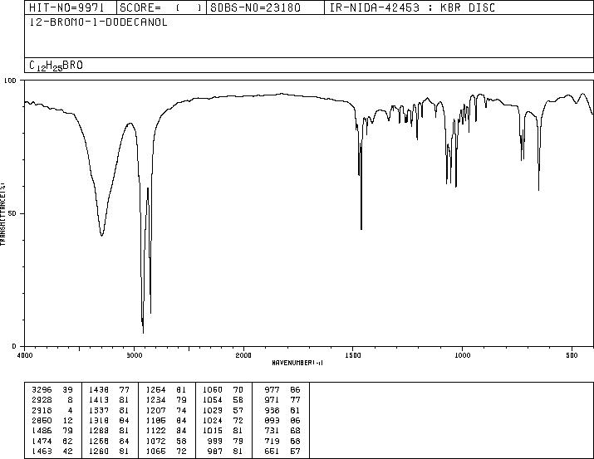Select the 1060 peak table entry
This screenshot has width=594, height=459.
click(223, 390)
